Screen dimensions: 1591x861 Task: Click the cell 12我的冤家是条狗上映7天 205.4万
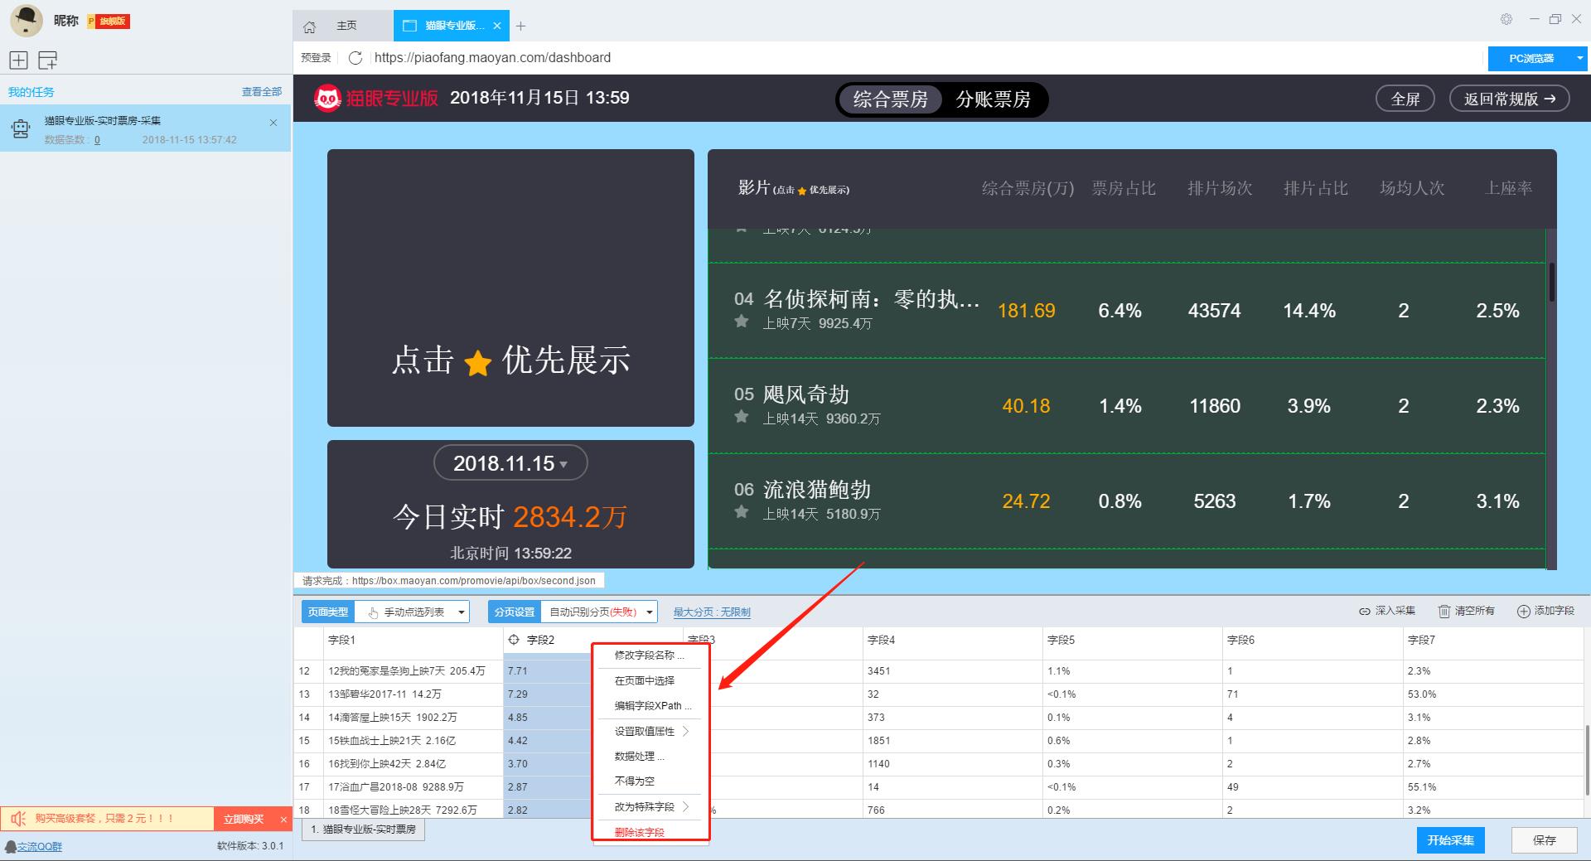[413, 671]
